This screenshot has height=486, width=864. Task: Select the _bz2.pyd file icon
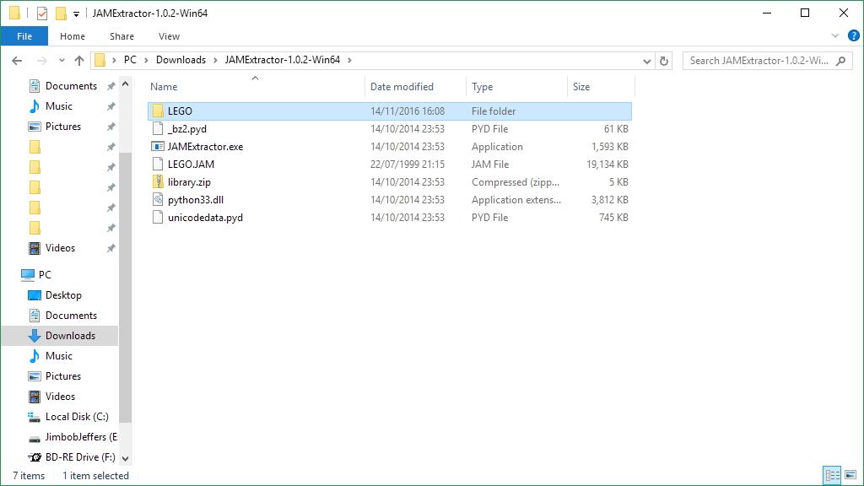158,128
